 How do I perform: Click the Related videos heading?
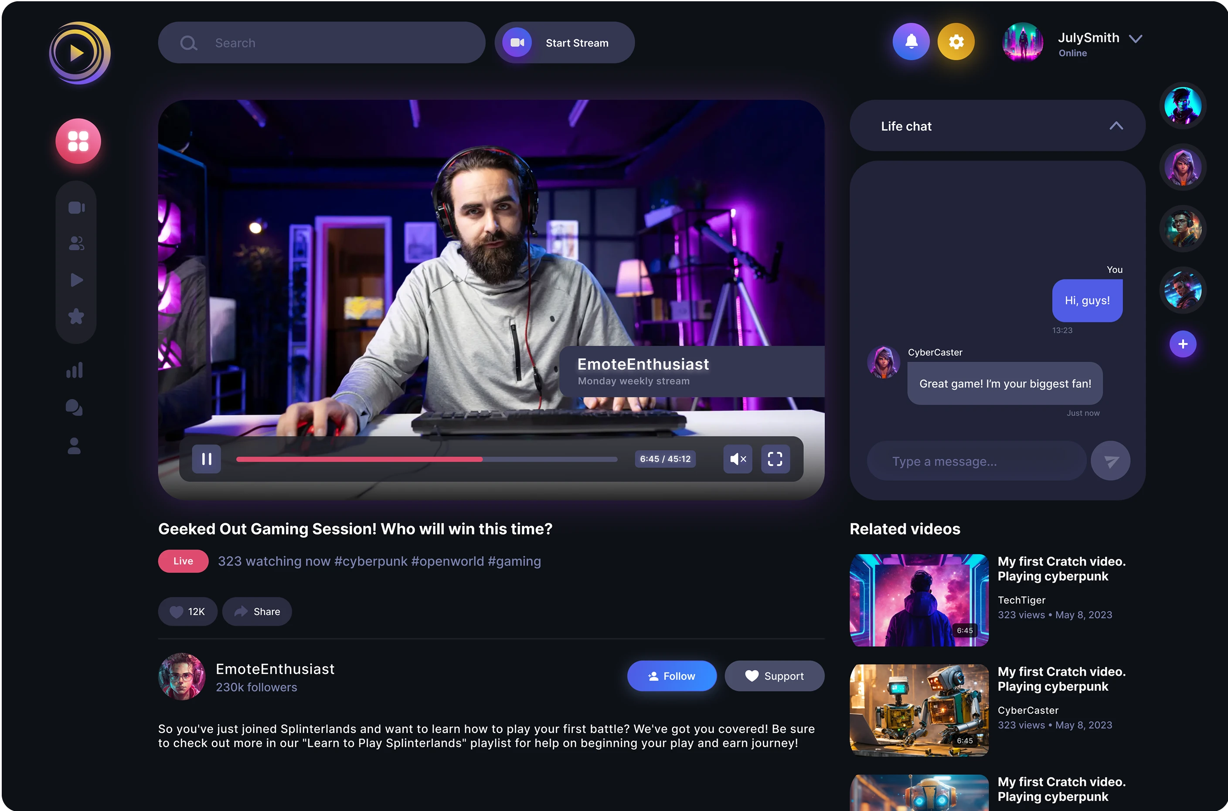pos(905,529)
